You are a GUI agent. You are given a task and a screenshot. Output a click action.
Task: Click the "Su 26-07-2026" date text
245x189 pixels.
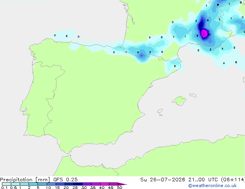[163, 180]
